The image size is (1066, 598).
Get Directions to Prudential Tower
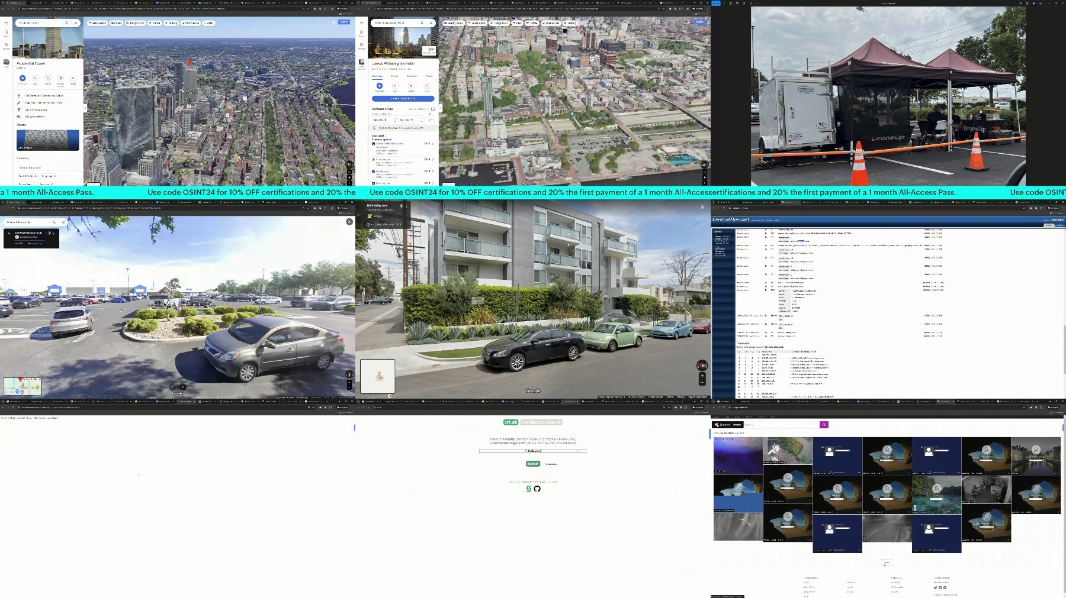23,79
